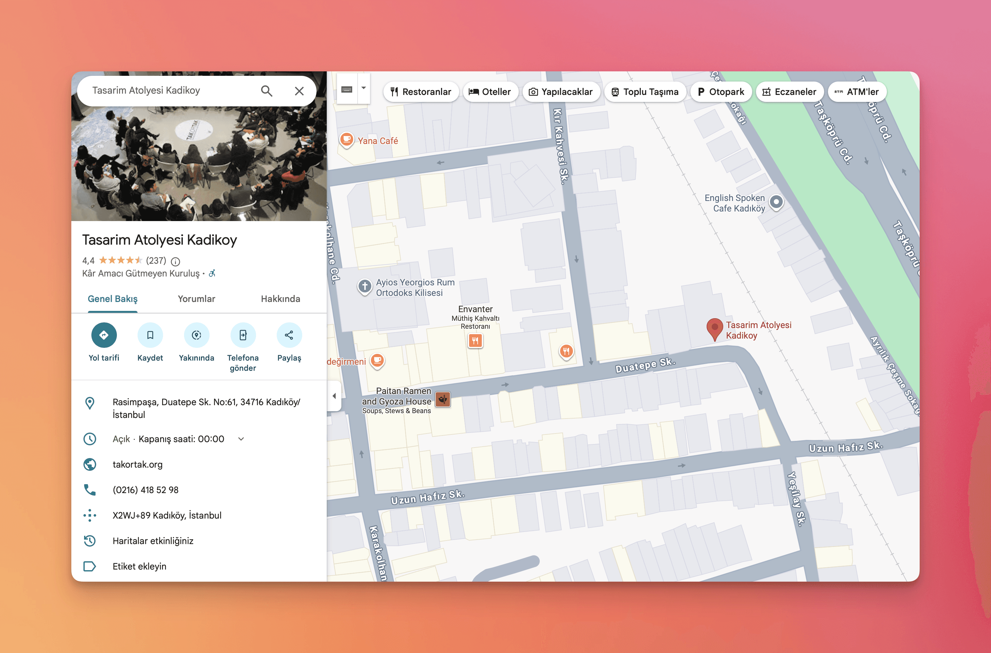This screenshot has width=991, height=653.
Task: Toggle the on-screen keyboard button
Action: (x=347, y=89)
